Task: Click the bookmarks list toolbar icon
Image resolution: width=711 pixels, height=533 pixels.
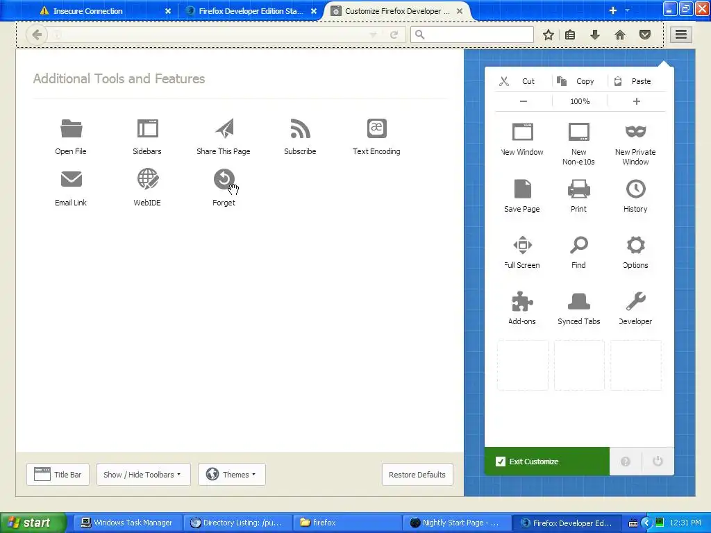Action: (x=570, y=35)
